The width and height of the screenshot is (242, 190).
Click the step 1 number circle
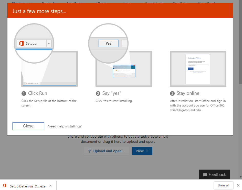coord(24,93)
